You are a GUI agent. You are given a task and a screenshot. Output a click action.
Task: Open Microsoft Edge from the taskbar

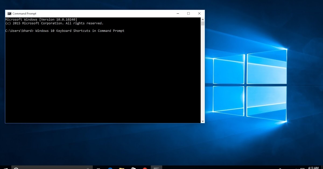tap(110, 168)
